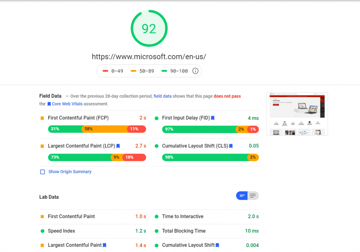Click the orange square beside First Contentful Paint (FCP)
This screenshot has width=360, height=252.
42,118
